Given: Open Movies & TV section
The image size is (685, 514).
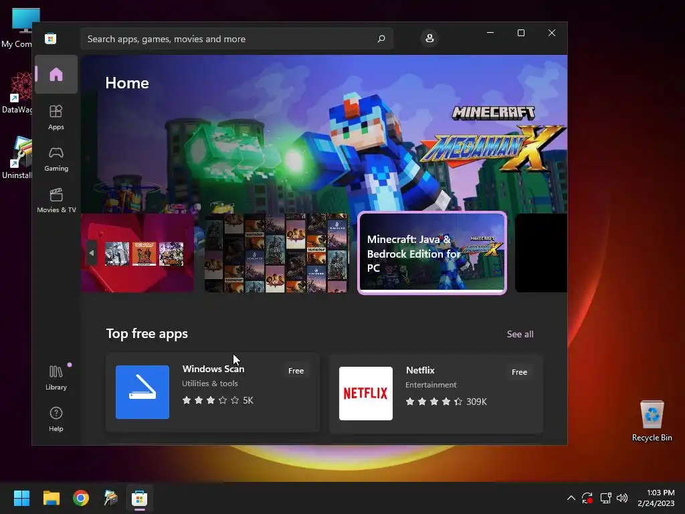Looking at the screenshot, I should coord(56,200).
